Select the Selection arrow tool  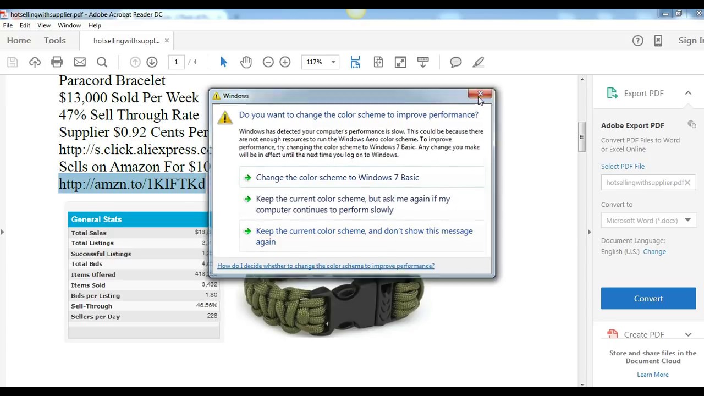click(223, 62)
